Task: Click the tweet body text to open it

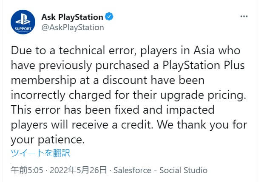Action: [129, 95]
